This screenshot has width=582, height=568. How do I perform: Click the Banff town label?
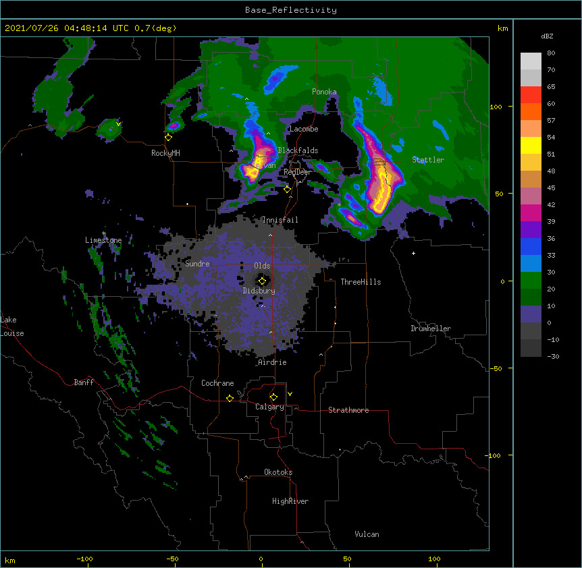point(84,382)
